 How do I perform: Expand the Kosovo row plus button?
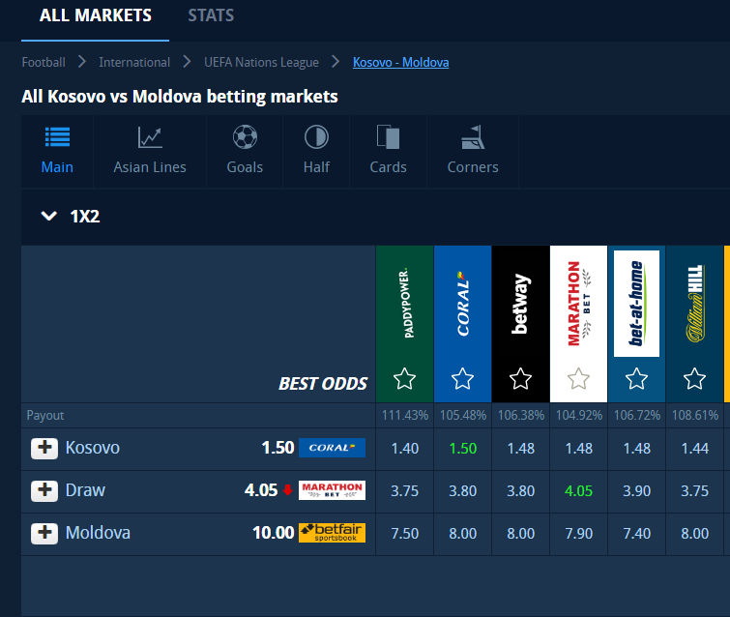click(44, 448)
